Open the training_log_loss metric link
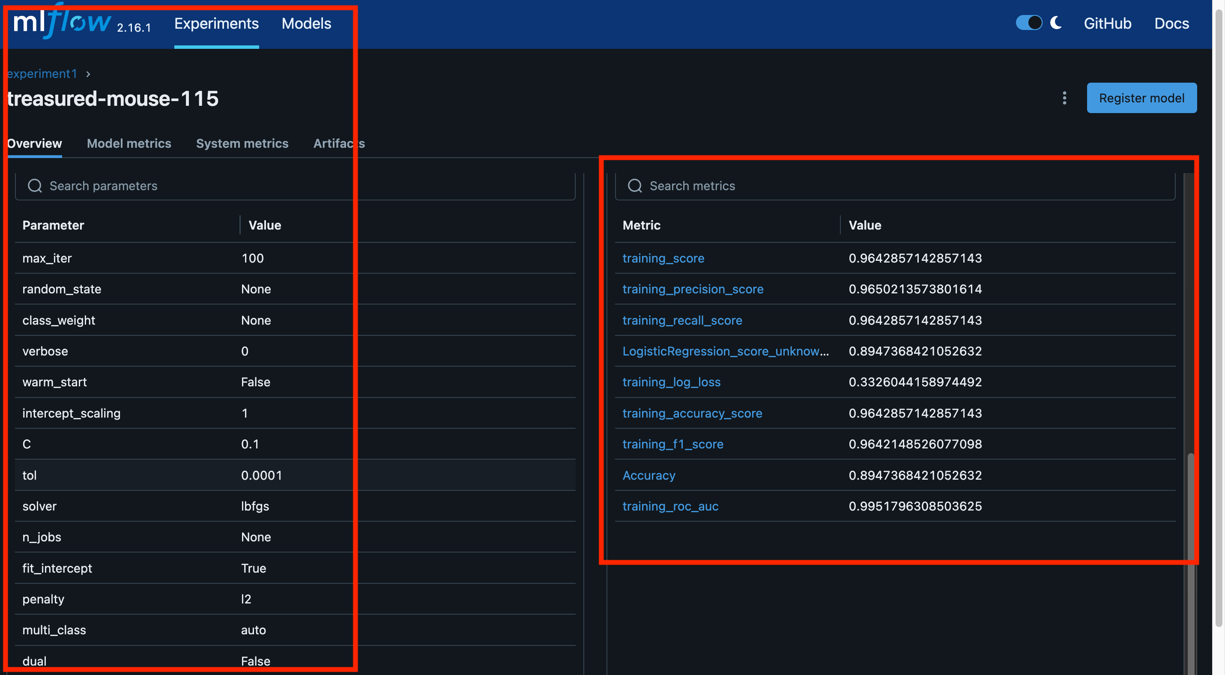The width and height of the screenshot is (1225, 675). (671, 382)
